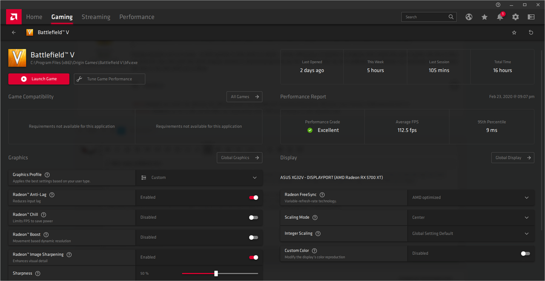Open Global Display button
545x281 pixels.
(x=513, y=158)
